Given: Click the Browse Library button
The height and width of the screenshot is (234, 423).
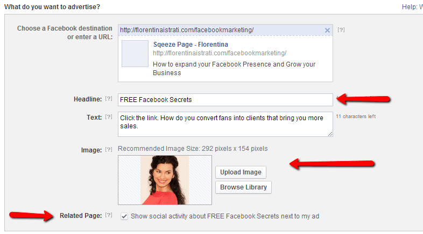Looking at the screenshot, I should click(243, 187).
